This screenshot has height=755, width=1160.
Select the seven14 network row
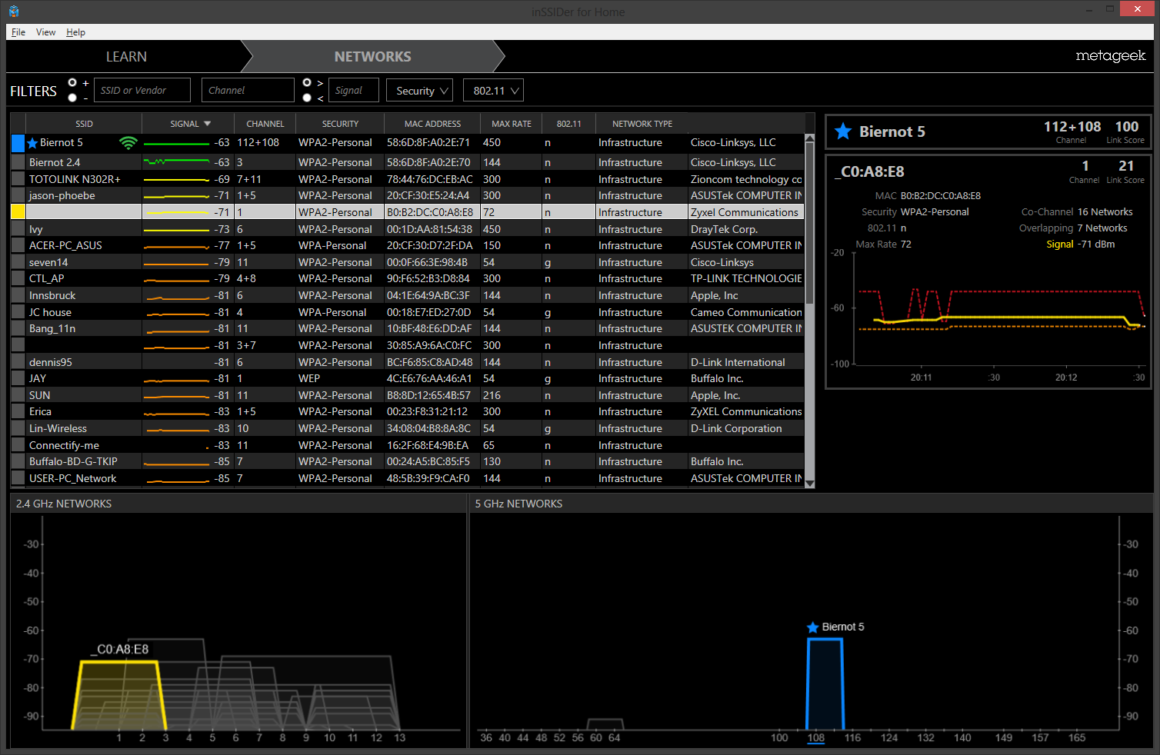pyautogui.click(x=408, y=262)
